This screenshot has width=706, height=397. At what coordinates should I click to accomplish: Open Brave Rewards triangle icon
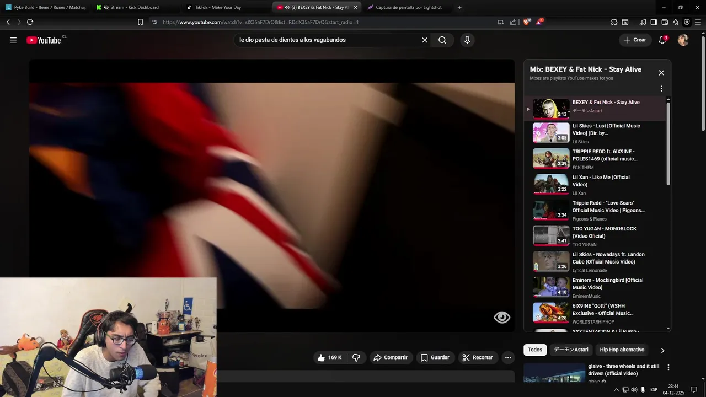coord(539,22)
